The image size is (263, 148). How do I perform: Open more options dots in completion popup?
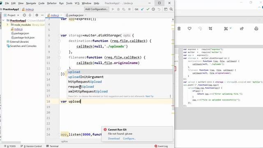pos(170,96)
